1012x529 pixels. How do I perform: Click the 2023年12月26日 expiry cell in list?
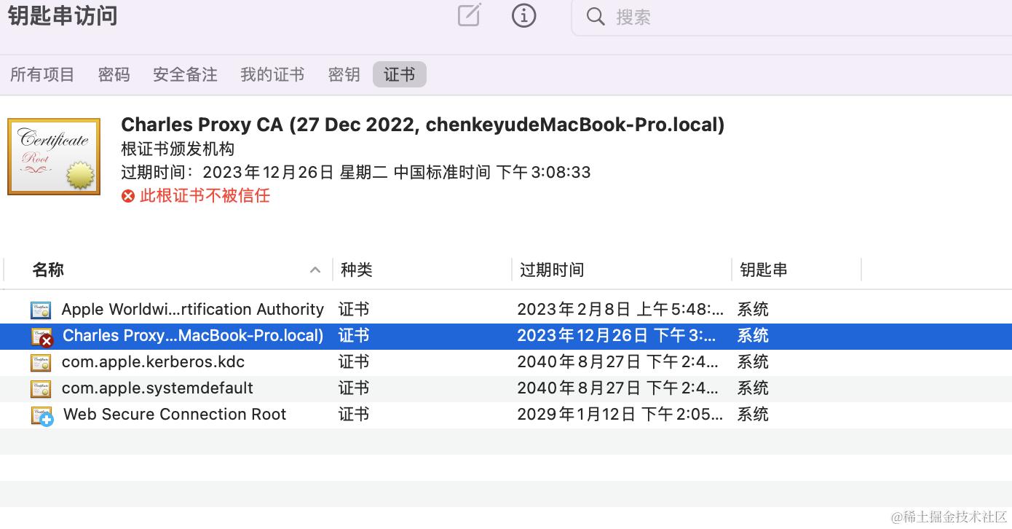617,335
